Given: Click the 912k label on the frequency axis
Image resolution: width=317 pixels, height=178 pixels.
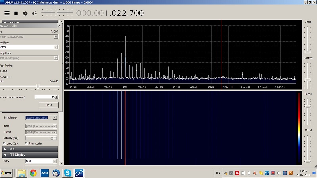Looking at the screenshot, I should 211,87.
